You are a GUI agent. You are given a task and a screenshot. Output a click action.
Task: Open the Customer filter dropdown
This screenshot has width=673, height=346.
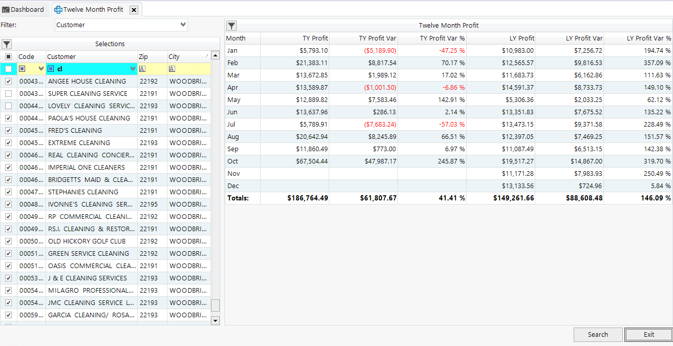coord(183,25)
